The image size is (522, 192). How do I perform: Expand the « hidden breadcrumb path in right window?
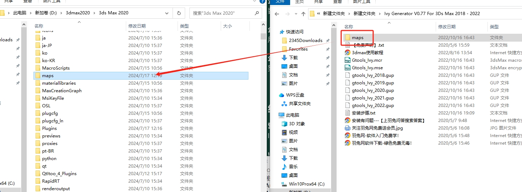tap(319, 14)
